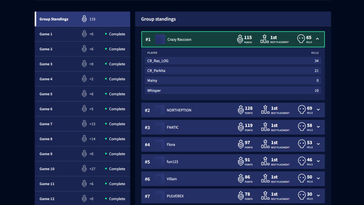
Task: Click player row Mainy
Action: coord(233,80)
